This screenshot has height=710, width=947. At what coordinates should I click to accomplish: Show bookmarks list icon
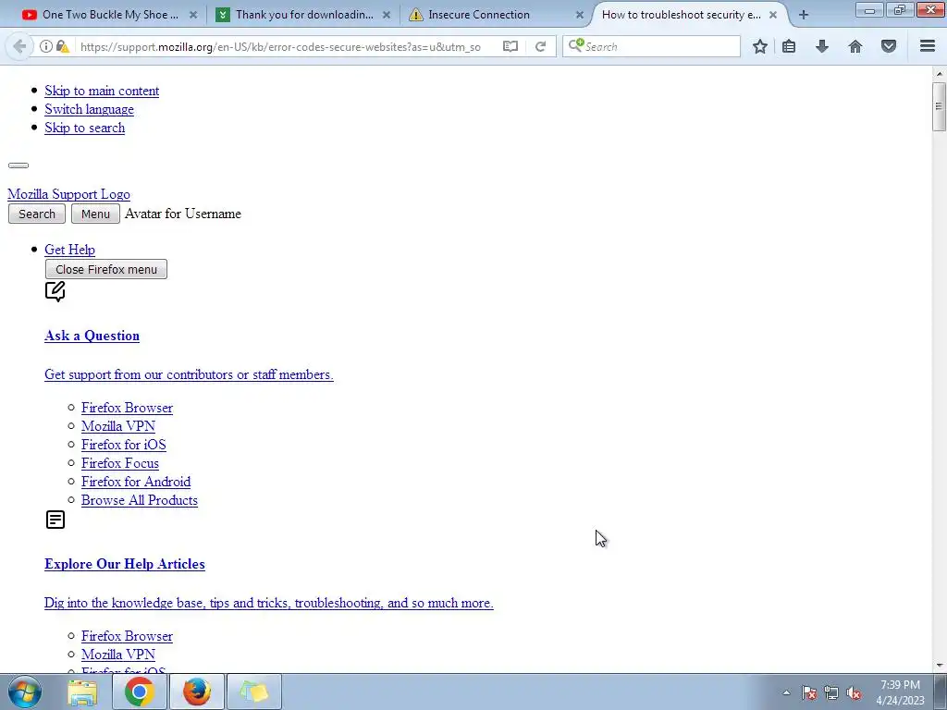[x=789, y=46]
